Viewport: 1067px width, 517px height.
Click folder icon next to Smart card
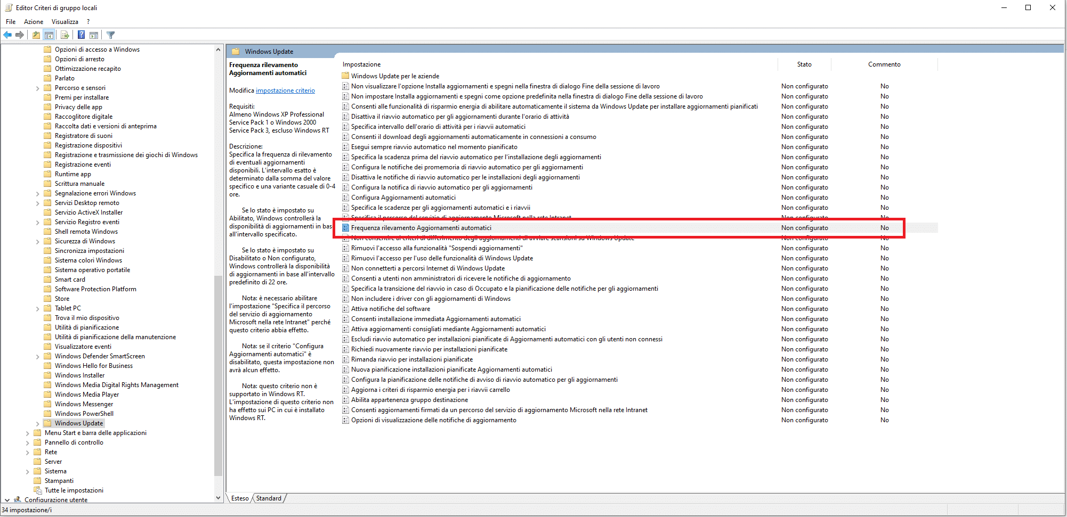pyautogui.click(x=47, y=280)
